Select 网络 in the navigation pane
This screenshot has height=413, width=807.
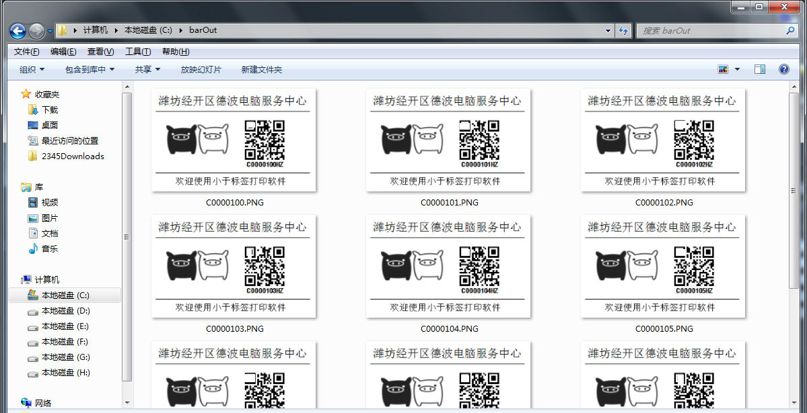(x=42, y=403)
